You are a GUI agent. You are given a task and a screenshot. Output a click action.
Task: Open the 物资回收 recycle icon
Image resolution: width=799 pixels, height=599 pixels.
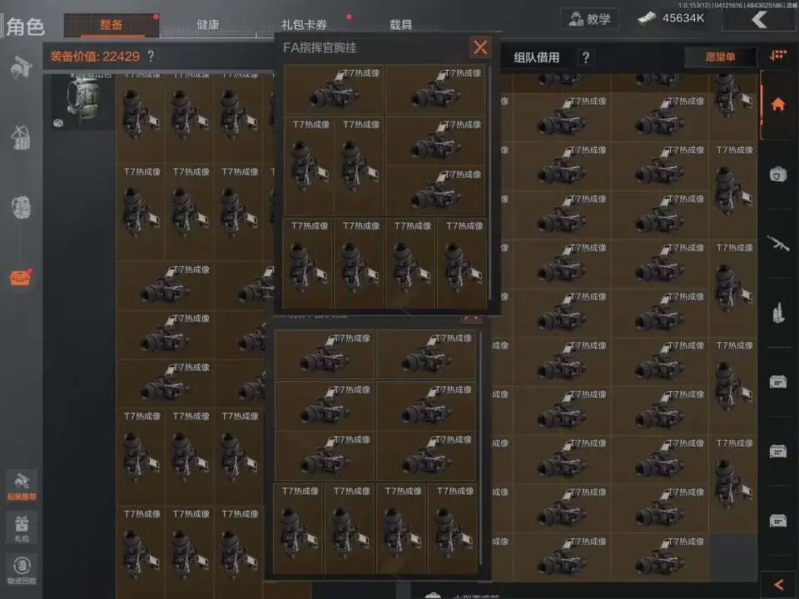click(x=22, y=570)
